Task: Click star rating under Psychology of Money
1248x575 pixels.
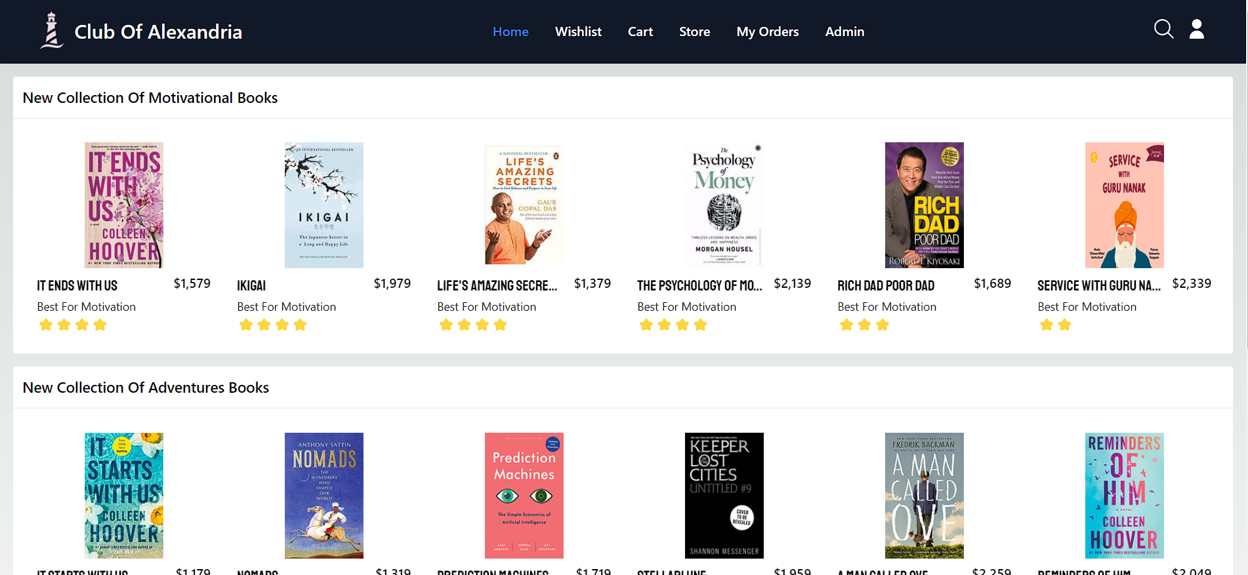Action: (673, 325)
